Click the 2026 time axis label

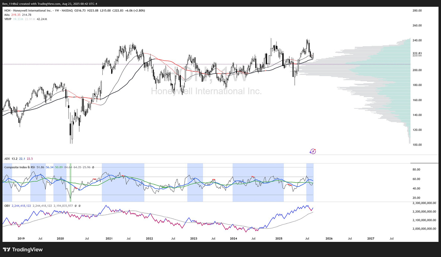click(x=329, y=239)
